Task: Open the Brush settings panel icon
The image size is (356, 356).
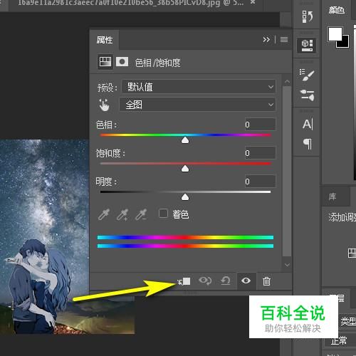Action: 307,75
